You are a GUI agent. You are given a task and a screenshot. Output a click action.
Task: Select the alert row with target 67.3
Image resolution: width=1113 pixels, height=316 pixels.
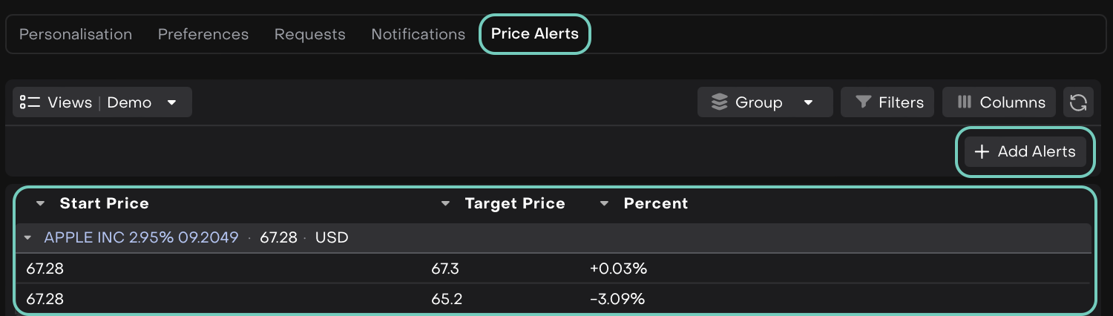pos(445,269)
